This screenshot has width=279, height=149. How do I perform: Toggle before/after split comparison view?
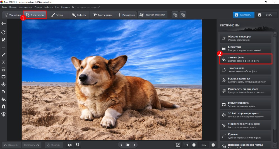(77, 145)
